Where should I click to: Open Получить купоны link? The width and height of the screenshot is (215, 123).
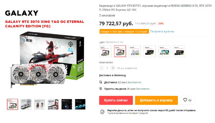pyautogui.click(x=162, y=31)
